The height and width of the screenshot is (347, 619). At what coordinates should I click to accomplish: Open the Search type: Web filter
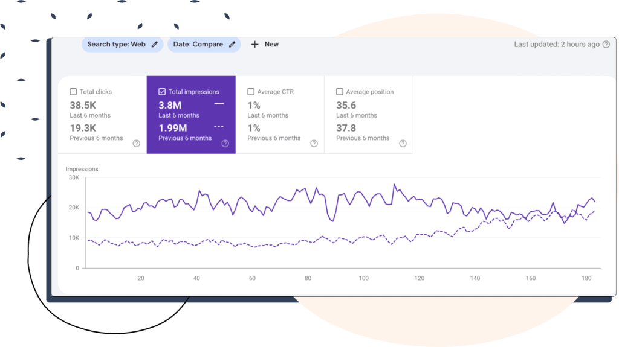[x=117, y=45]
